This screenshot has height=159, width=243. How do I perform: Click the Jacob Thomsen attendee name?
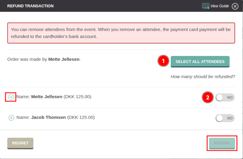point(49,117)
